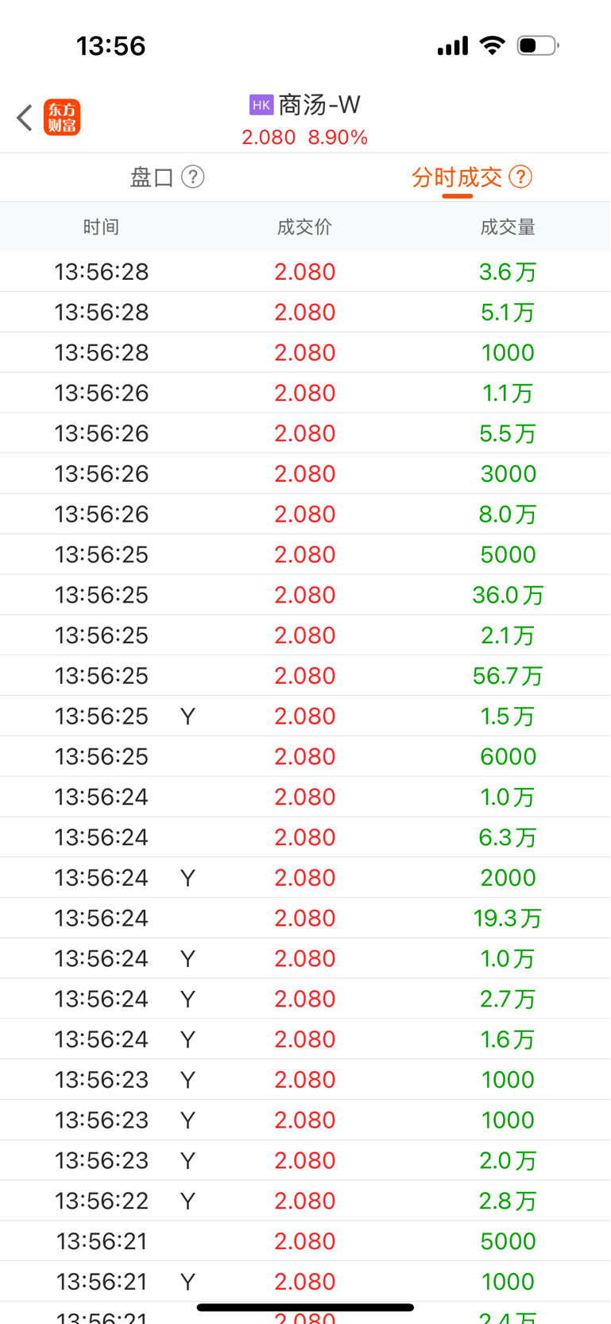Click the help icon beside 分时成交
This screenshot has height=1324, width=611.
point(520,177)
